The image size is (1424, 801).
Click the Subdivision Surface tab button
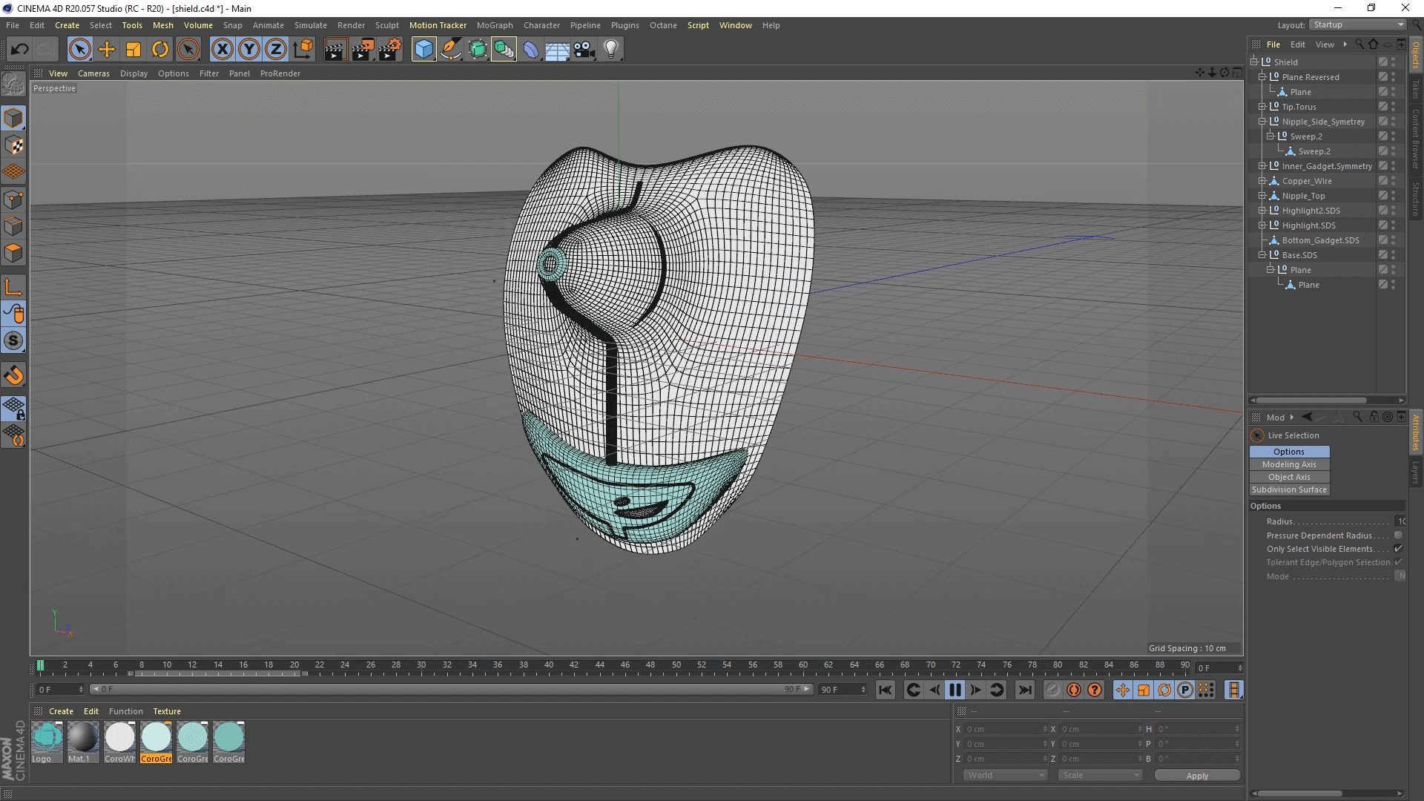coord(1289,489)
